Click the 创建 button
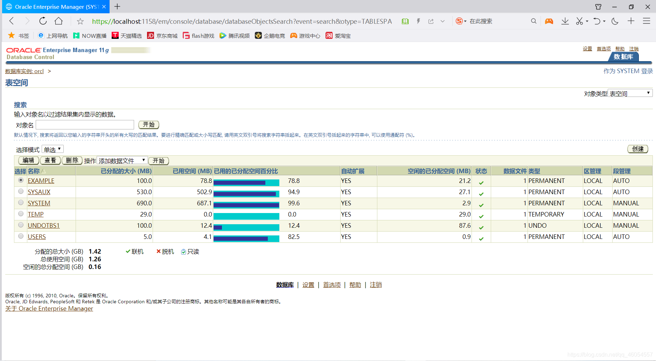The width and height of the screenshot is (656, 361). tap(638, 149)
